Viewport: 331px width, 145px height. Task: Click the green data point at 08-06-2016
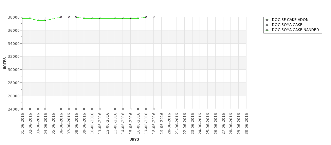[76, 17]
